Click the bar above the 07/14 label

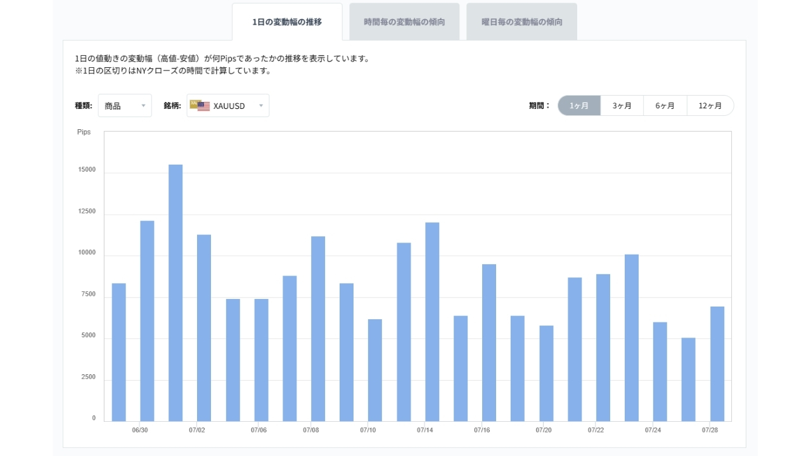[432, 322]
